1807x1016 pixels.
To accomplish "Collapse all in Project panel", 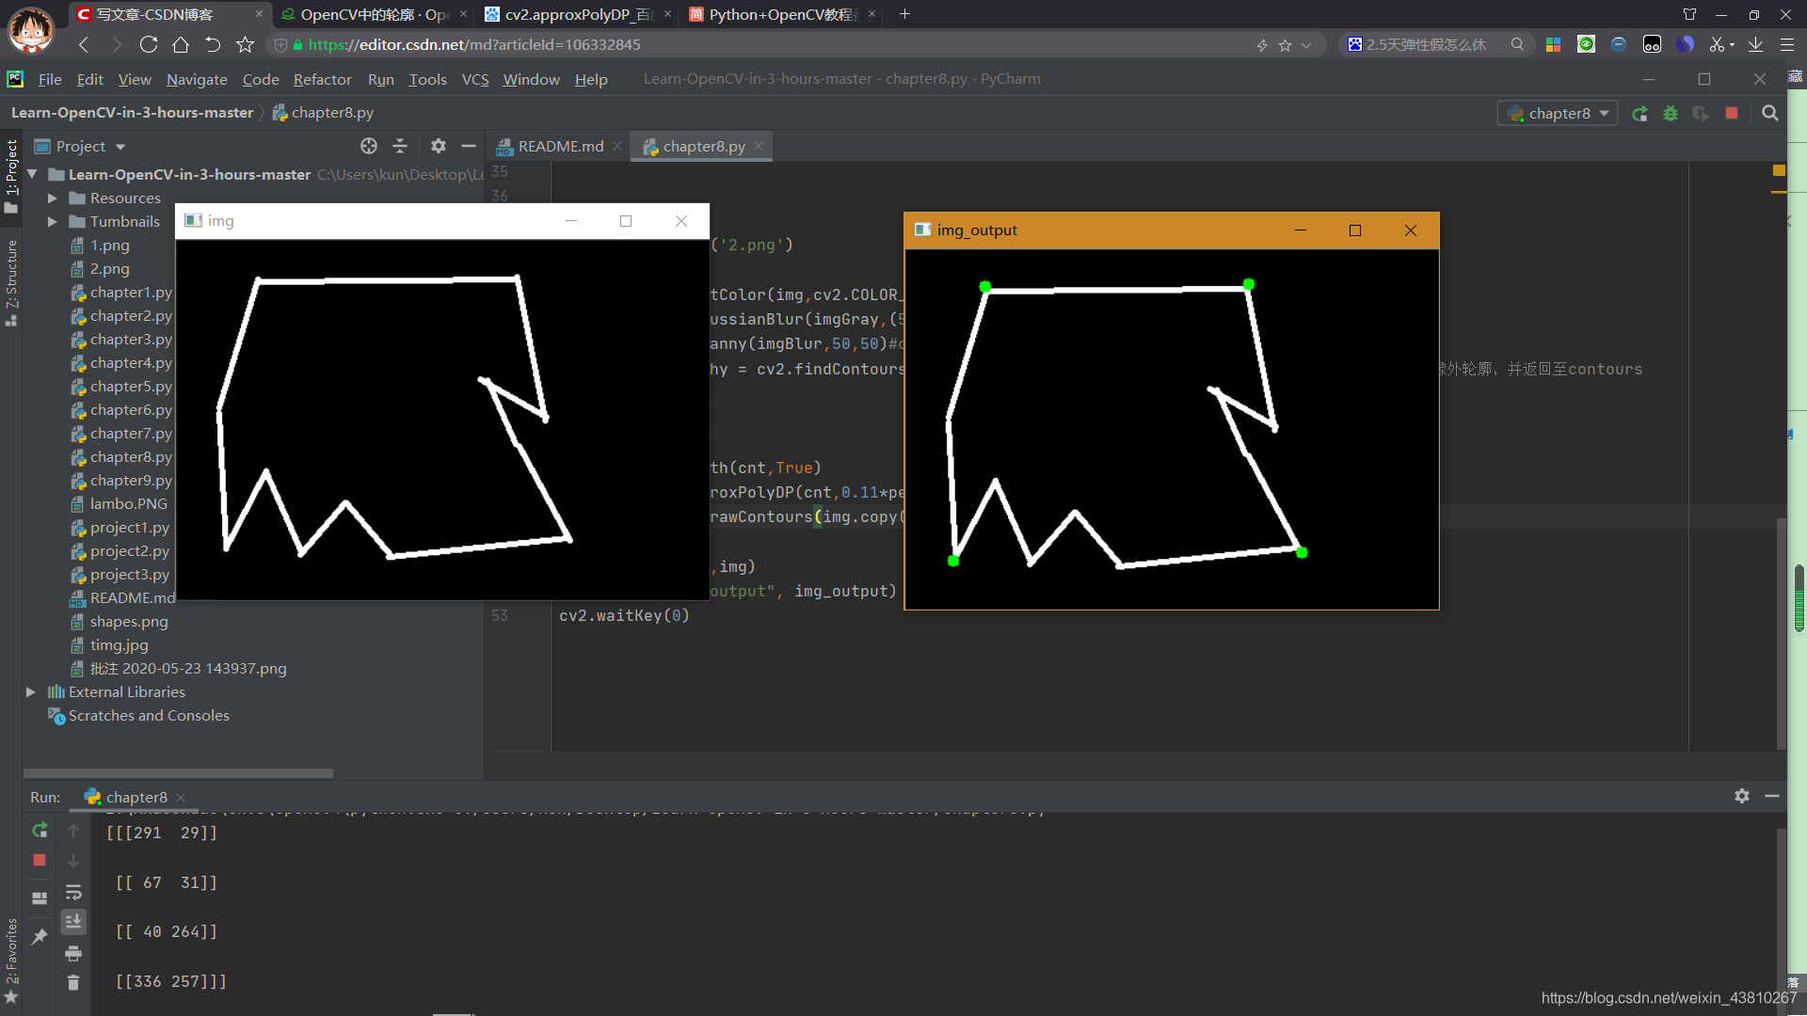I will point(400,146).
